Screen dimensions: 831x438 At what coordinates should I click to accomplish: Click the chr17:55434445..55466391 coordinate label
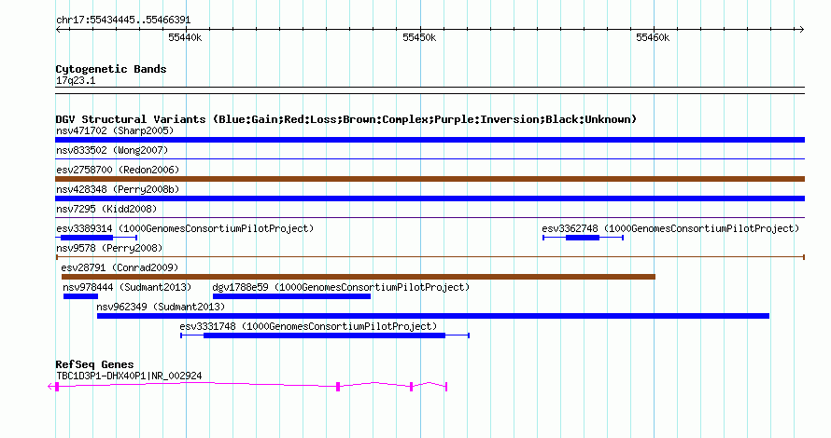coord(123,21)
